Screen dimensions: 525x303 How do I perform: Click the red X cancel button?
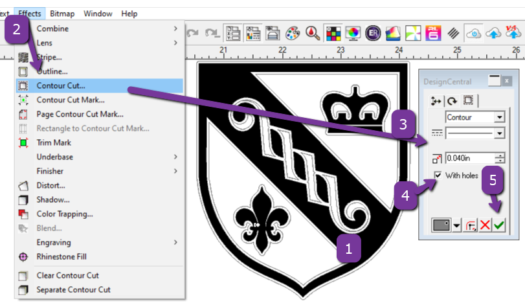tap(485, 225)
